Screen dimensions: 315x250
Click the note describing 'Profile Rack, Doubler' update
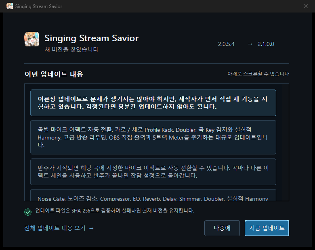tap(153, 137)
